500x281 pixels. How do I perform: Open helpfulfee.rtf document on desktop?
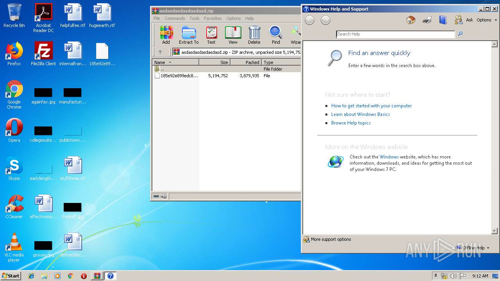point(73,16)
